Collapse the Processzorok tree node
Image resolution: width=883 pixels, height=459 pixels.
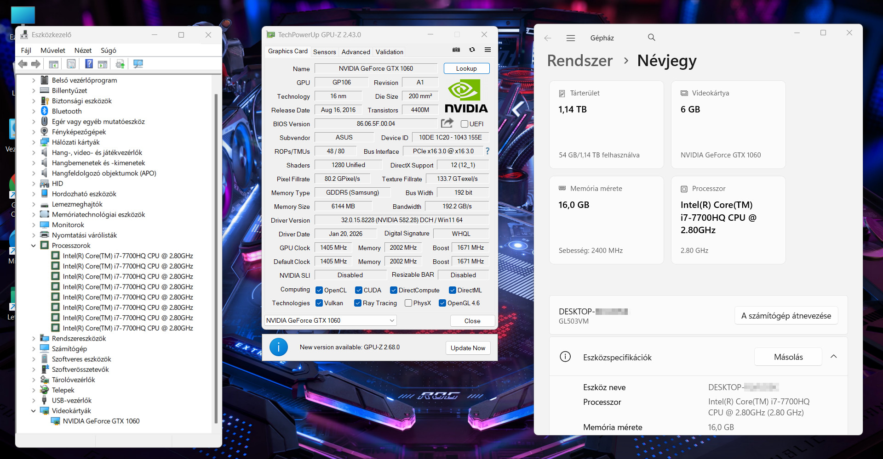click(x=34, y=246)
